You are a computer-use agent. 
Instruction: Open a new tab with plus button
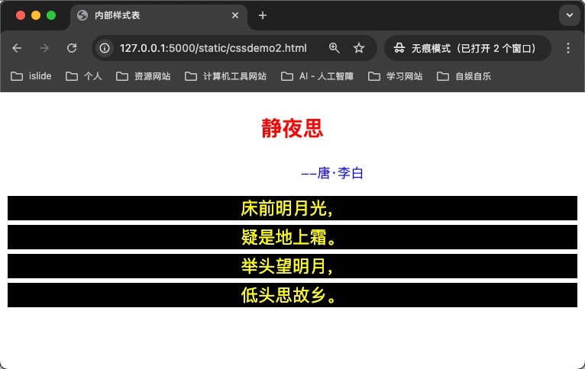point(263,15)
